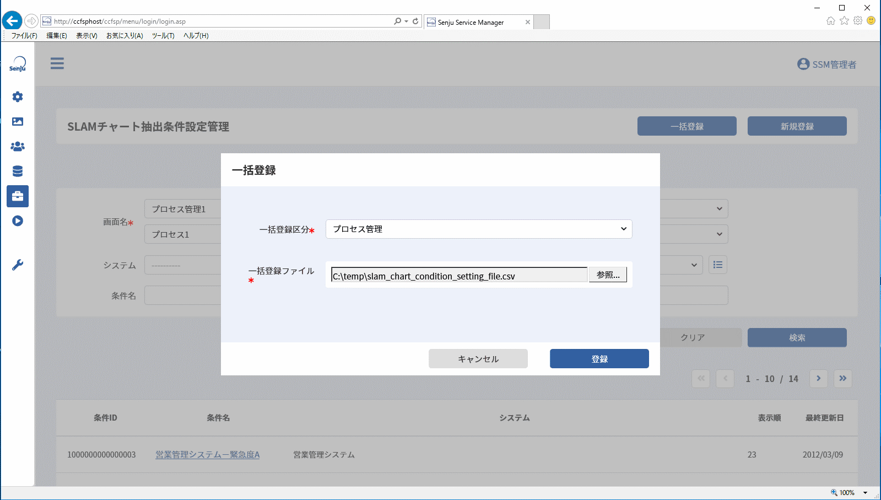This screenshot has height=500, width=881.
Task: Open the address bar search dropdown arrow
Action: click(x=406, y=21)
